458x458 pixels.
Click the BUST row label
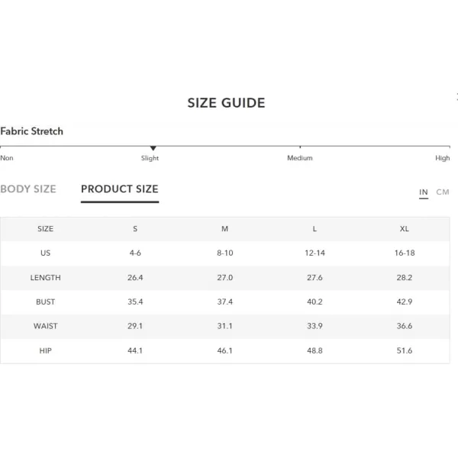(45, 302)
